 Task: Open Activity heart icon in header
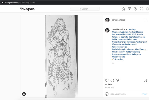click(141, 9)
